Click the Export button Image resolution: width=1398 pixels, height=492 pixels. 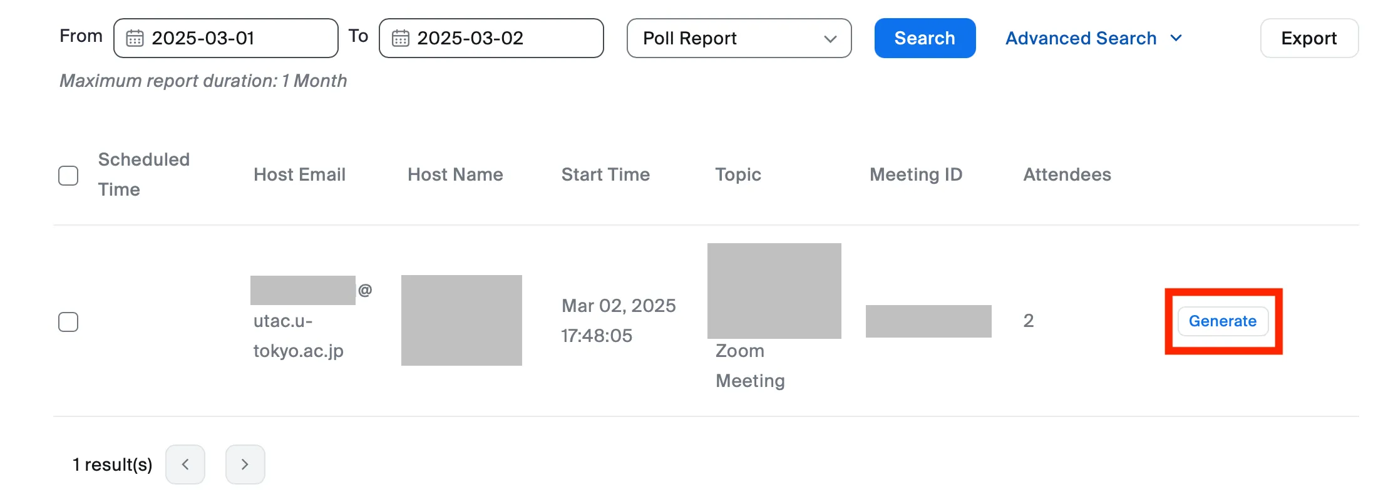pyautogui.click(x=1308, y=38)
